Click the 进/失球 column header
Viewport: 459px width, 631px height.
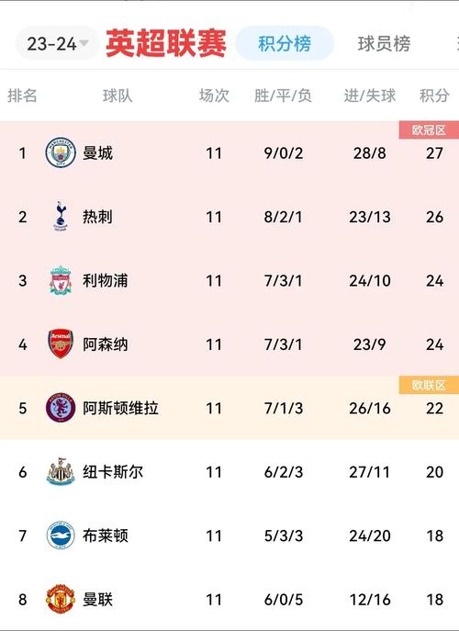370,96
